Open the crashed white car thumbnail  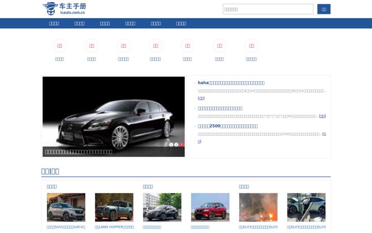[x=306, y=207]
